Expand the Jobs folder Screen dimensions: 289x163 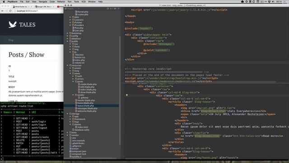point(70,17)
